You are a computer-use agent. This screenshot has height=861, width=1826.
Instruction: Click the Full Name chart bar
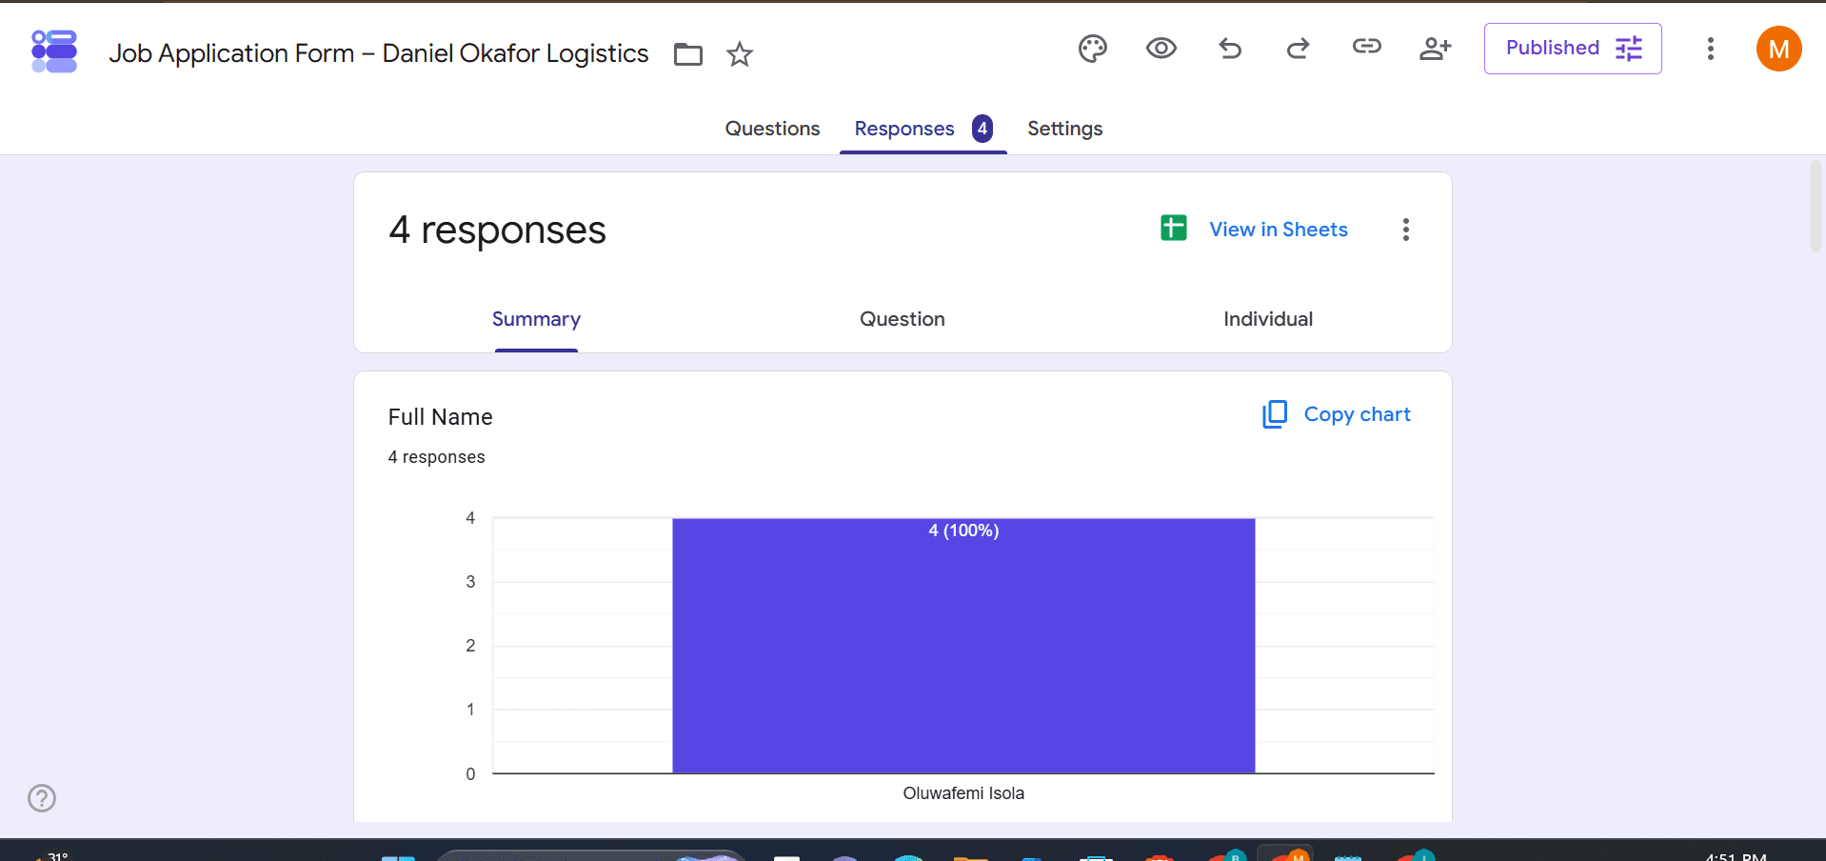pyautogui.click(x=963, y=646)
